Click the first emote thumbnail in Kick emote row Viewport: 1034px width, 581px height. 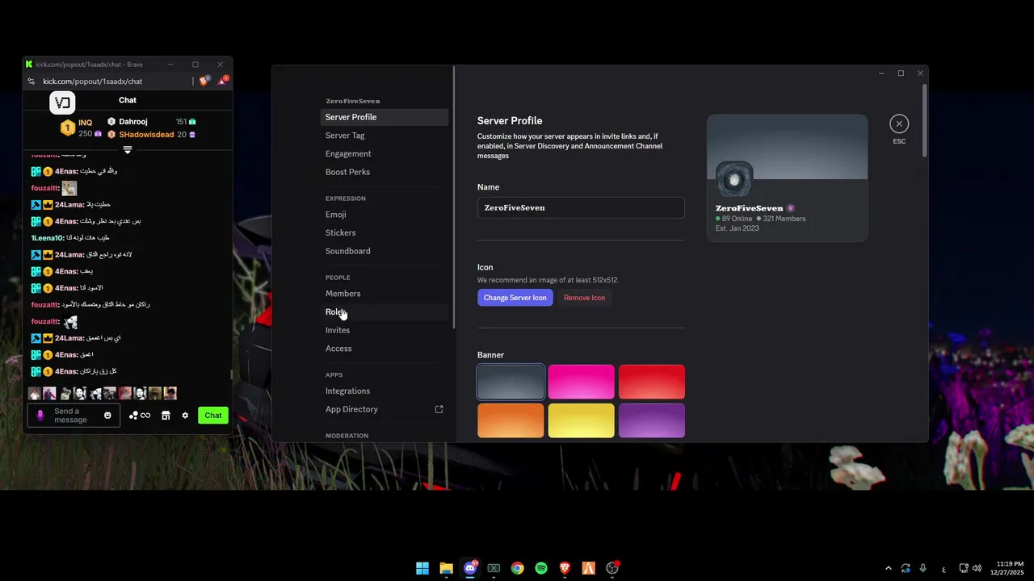[35, 394]
